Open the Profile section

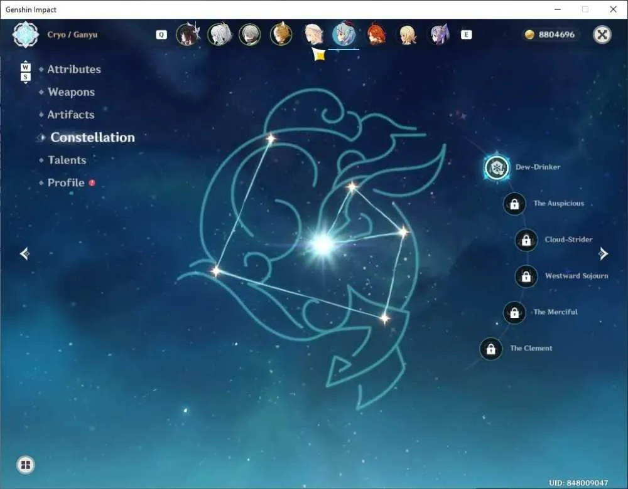pos(66,182)
